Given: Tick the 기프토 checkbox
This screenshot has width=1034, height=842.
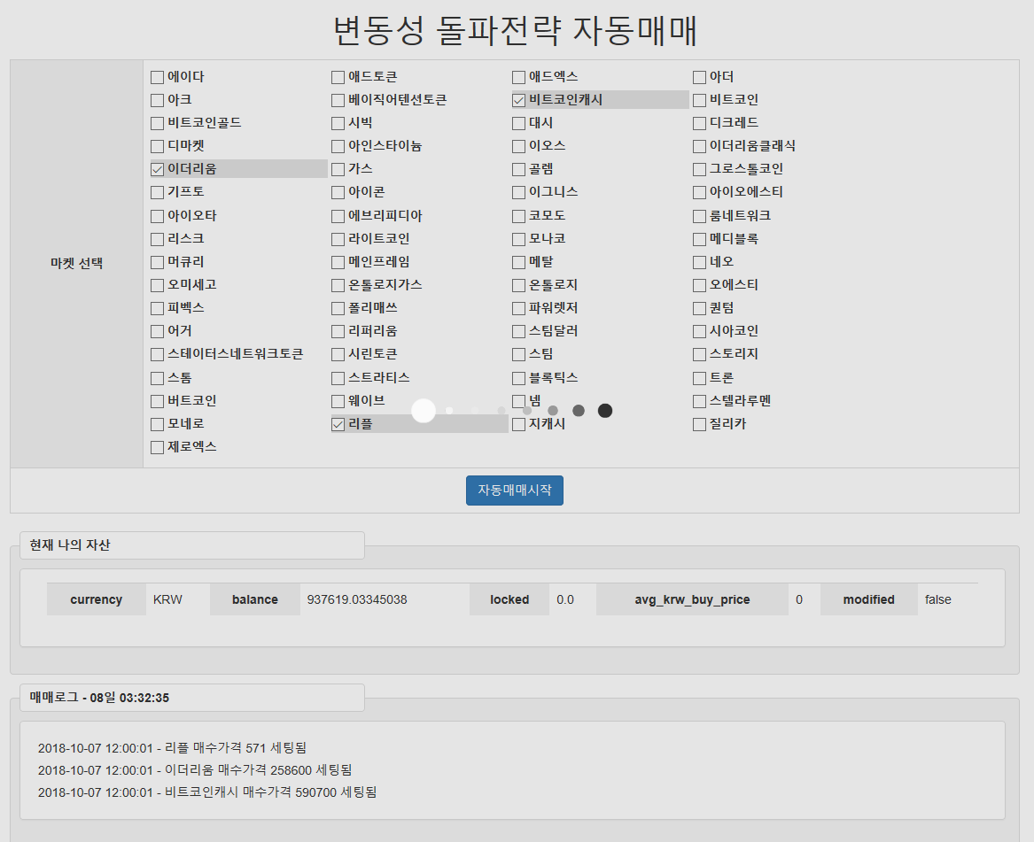Looking at the screenshot, I should (157, 192).
